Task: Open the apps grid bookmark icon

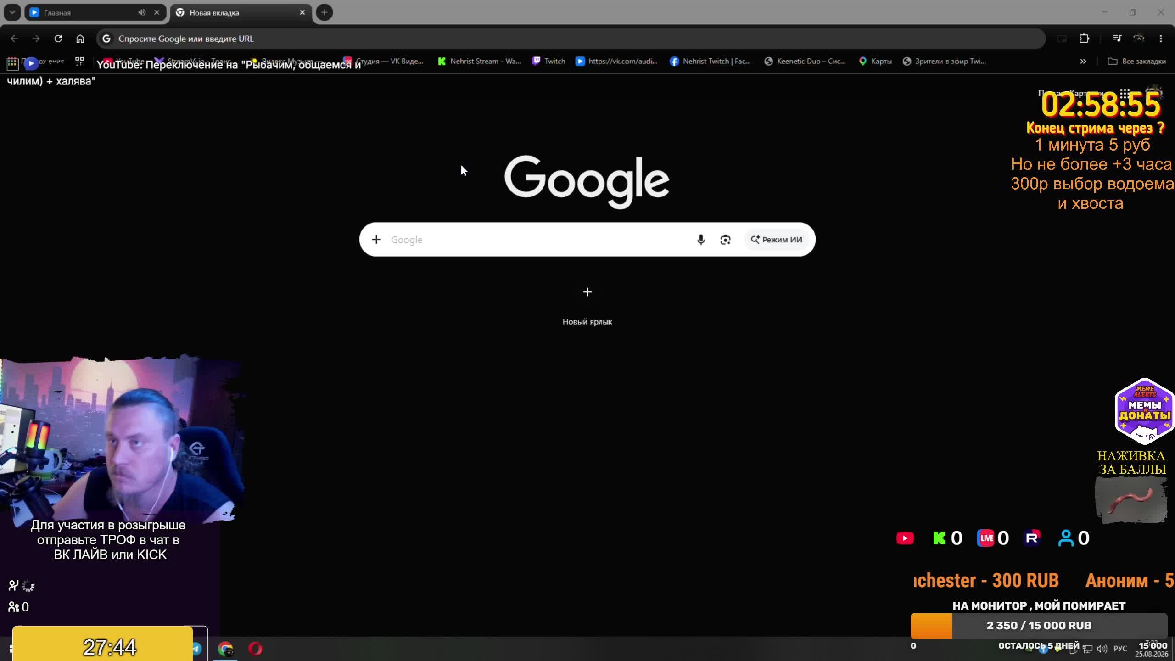Action: click(12, 62)
